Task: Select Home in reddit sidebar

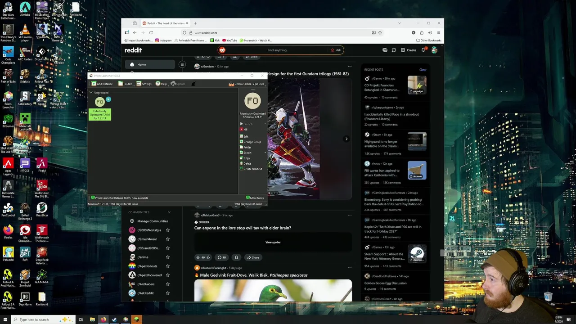Action: coord(149,64)
